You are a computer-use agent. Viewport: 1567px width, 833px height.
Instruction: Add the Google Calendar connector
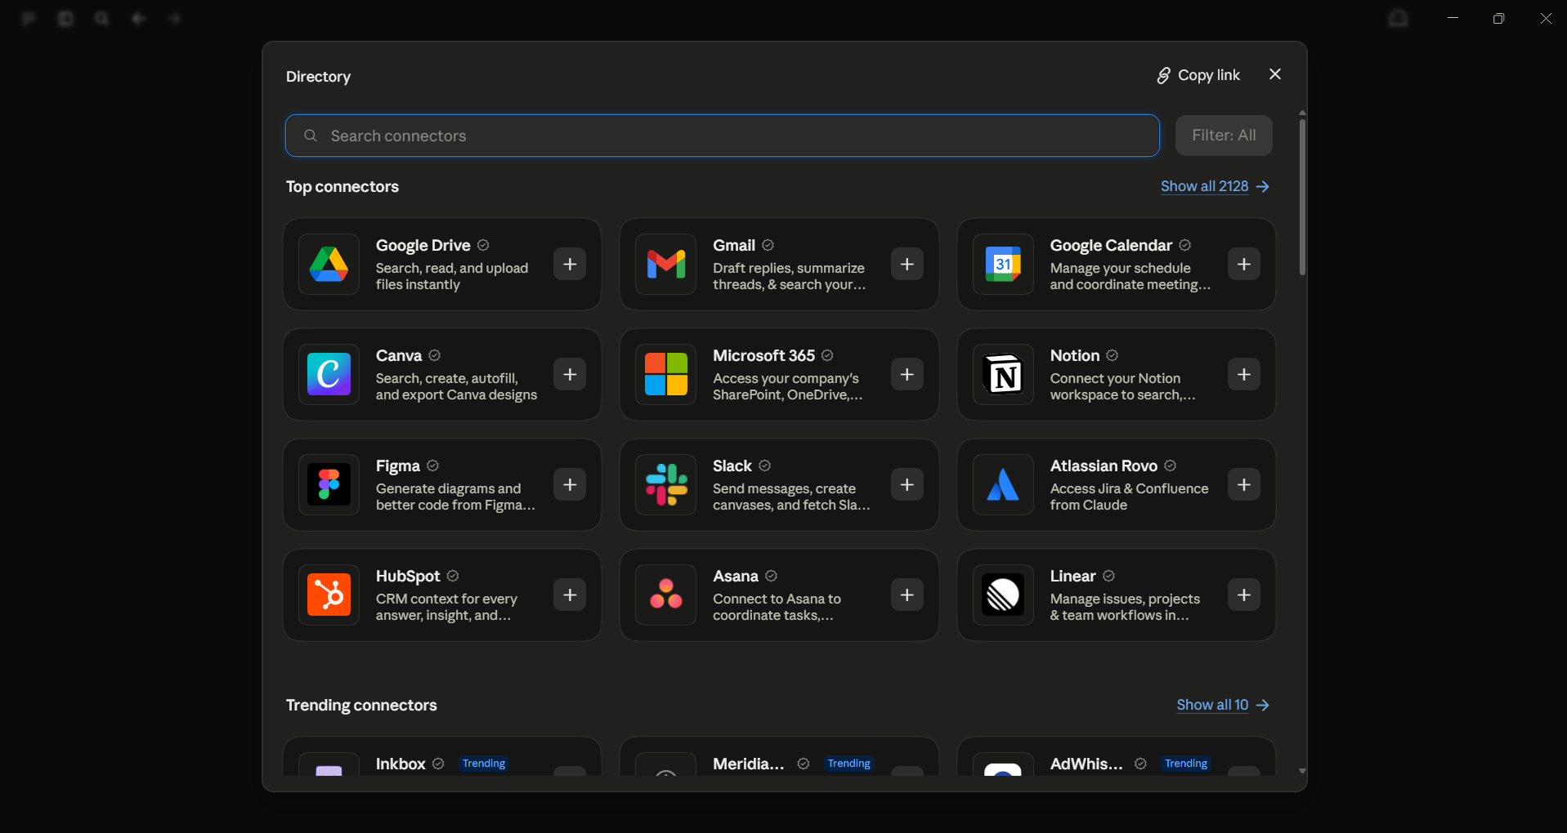point(1244,264)
